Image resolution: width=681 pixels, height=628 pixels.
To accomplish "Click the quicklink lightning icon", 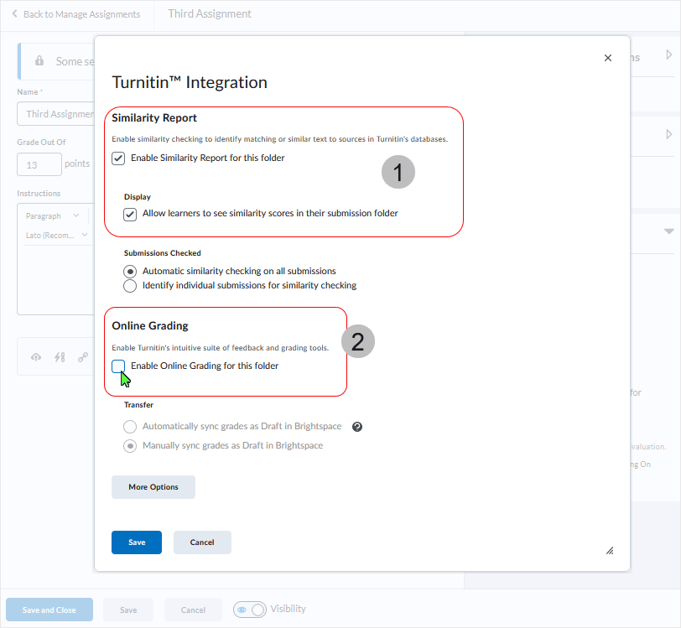I will 60,357.
